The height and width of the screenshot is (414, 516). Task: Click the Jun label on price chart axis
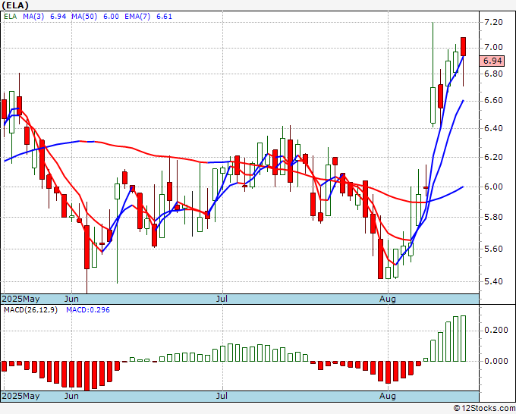click(x=71, y=299)
